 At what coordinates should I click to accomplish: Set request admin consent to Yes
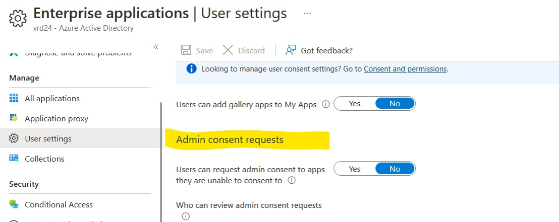coord(355,169)
